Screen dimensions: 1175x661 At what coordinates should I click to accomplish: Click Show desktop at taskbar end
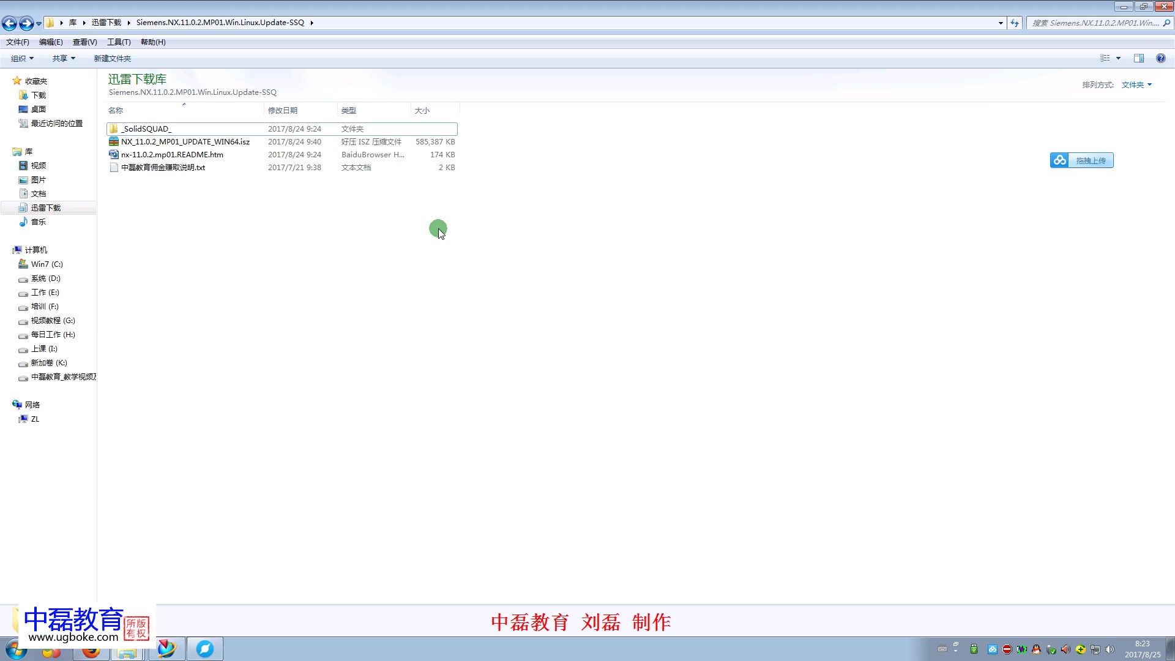point(1170,649)
